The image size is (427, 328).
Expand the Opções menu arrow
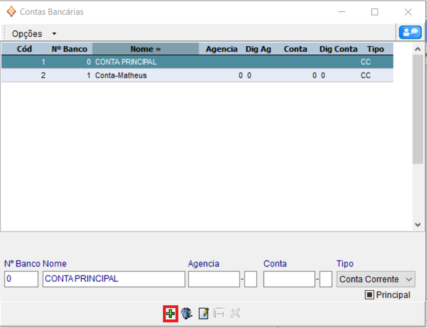[54, 34]
